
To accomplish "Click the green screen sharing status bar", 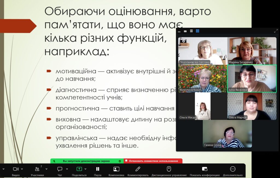I will click(x=87, y=161).
